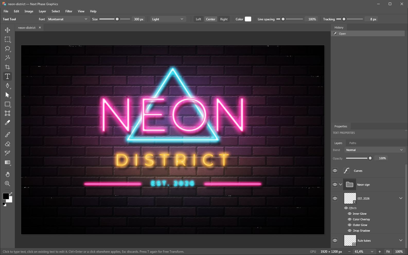Image resolution: width=408 pixels, height=255 pixels.
Task: Select the Path Selection arrow tool
Action: [x=7, y=95]
